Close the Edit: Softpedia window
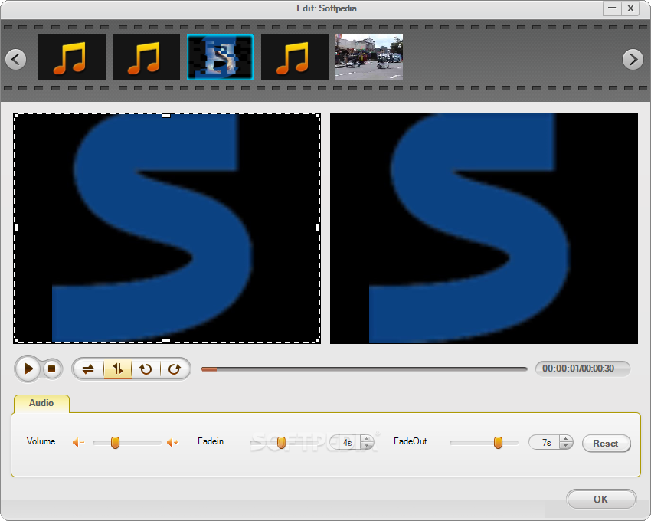The height and width of the screenshot is (521, 651). (x=630, y=8)
